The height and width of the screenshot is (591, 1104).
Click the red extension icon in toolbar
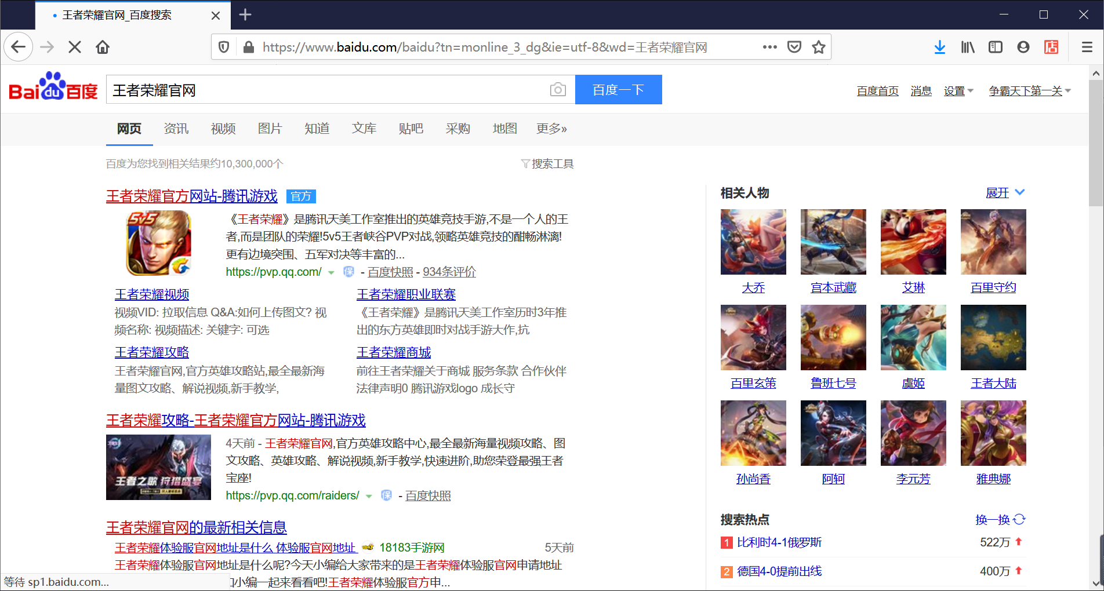1051,47
